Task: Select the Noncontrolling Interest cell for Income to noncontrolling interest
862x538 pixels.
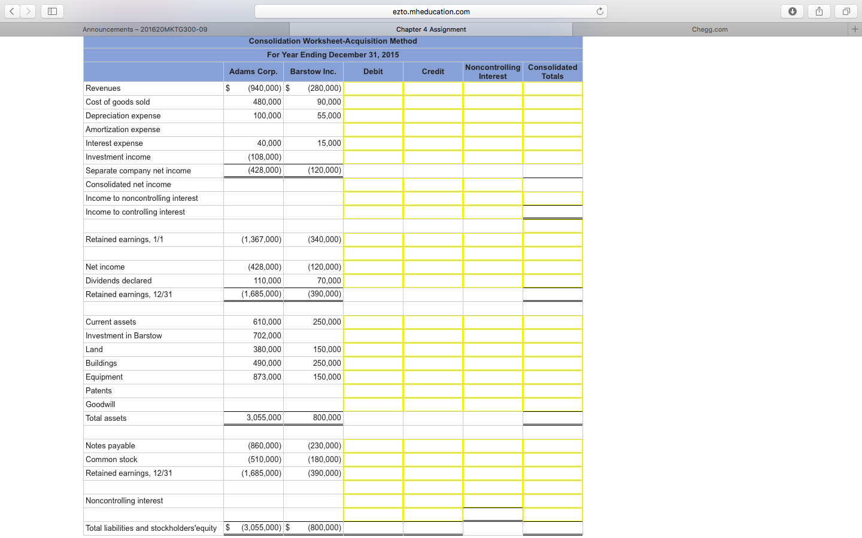Action: 493,198
